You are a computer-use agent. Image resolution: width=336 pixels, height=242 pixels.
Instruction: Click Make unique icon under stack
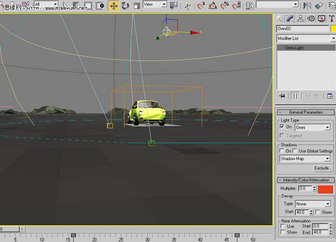[x=308, y=96]
